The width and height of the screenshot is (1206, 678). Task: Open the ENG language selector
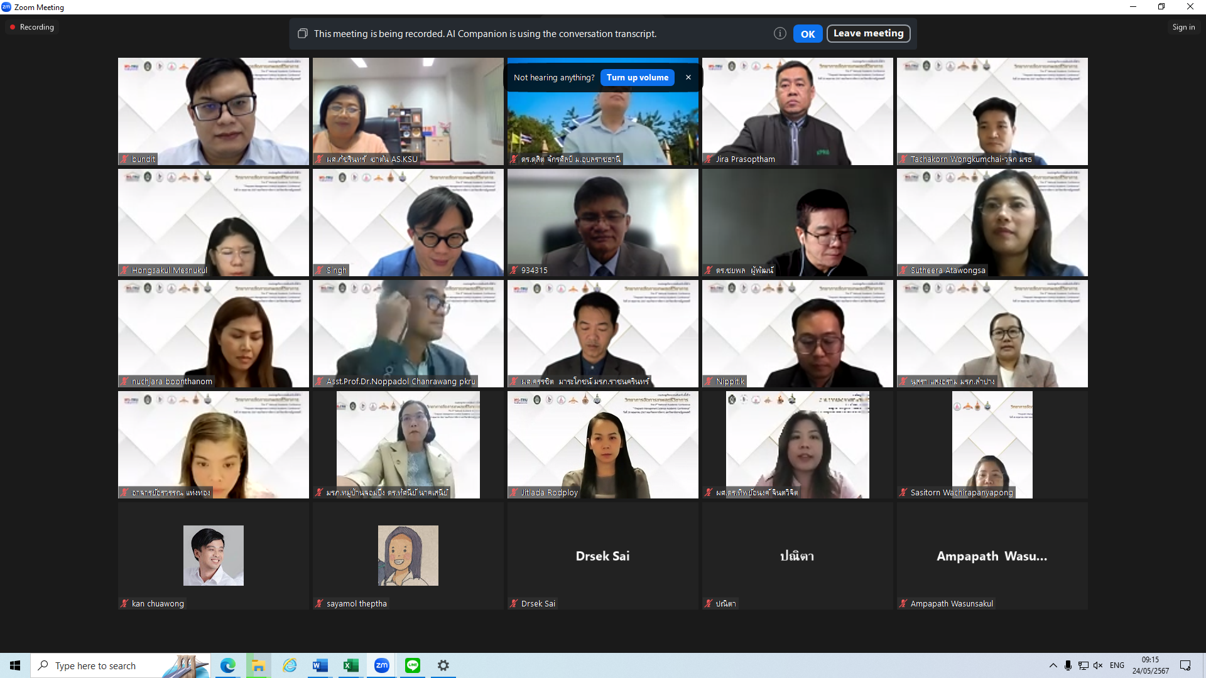point(1117,665)
